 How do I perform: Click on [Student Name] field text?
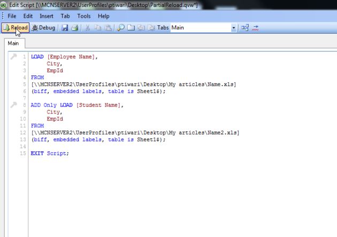tap(98, 105)
